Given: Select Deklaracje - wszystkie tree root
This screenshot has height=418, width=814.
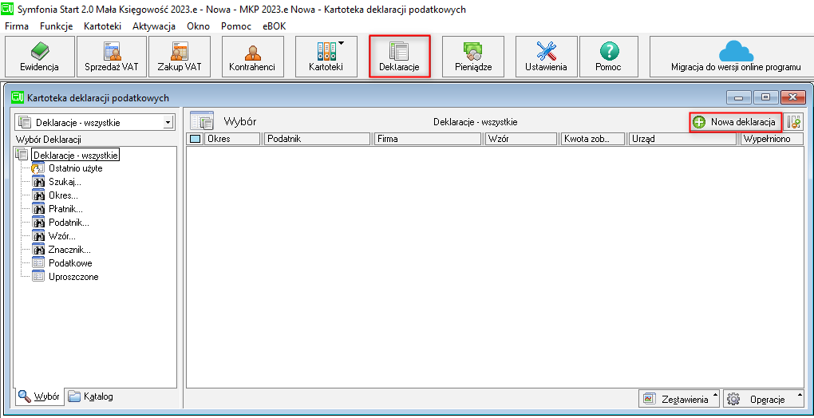Looking at the screenshot, I should coord(76,155).
